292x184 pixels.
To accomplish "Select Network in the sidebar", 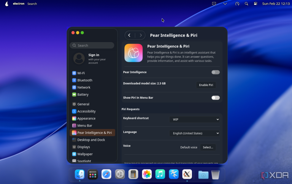I will (92, 87).
